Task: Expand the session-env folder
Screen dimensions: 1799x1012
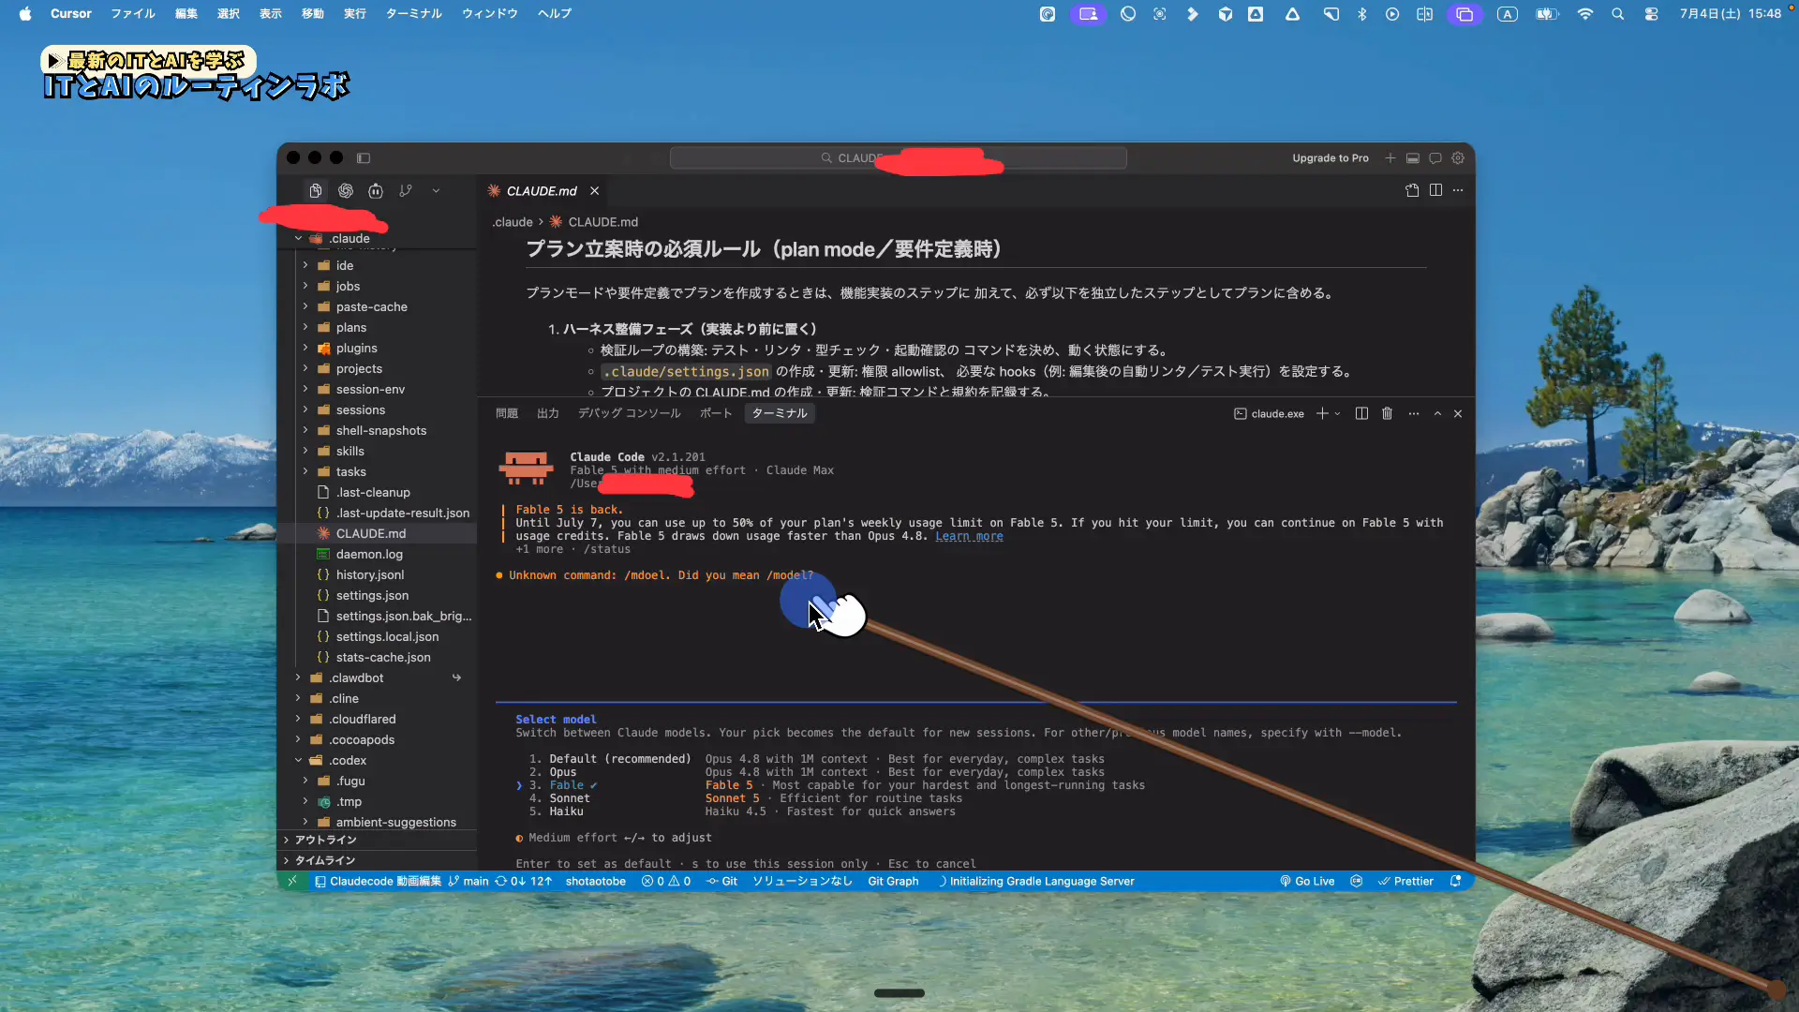Action: coord(305,389)
